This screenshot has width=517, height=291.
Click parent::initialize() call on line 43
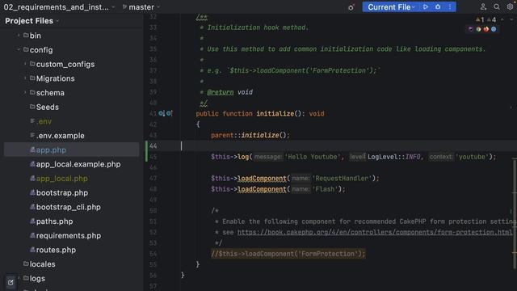click(250, 135)
